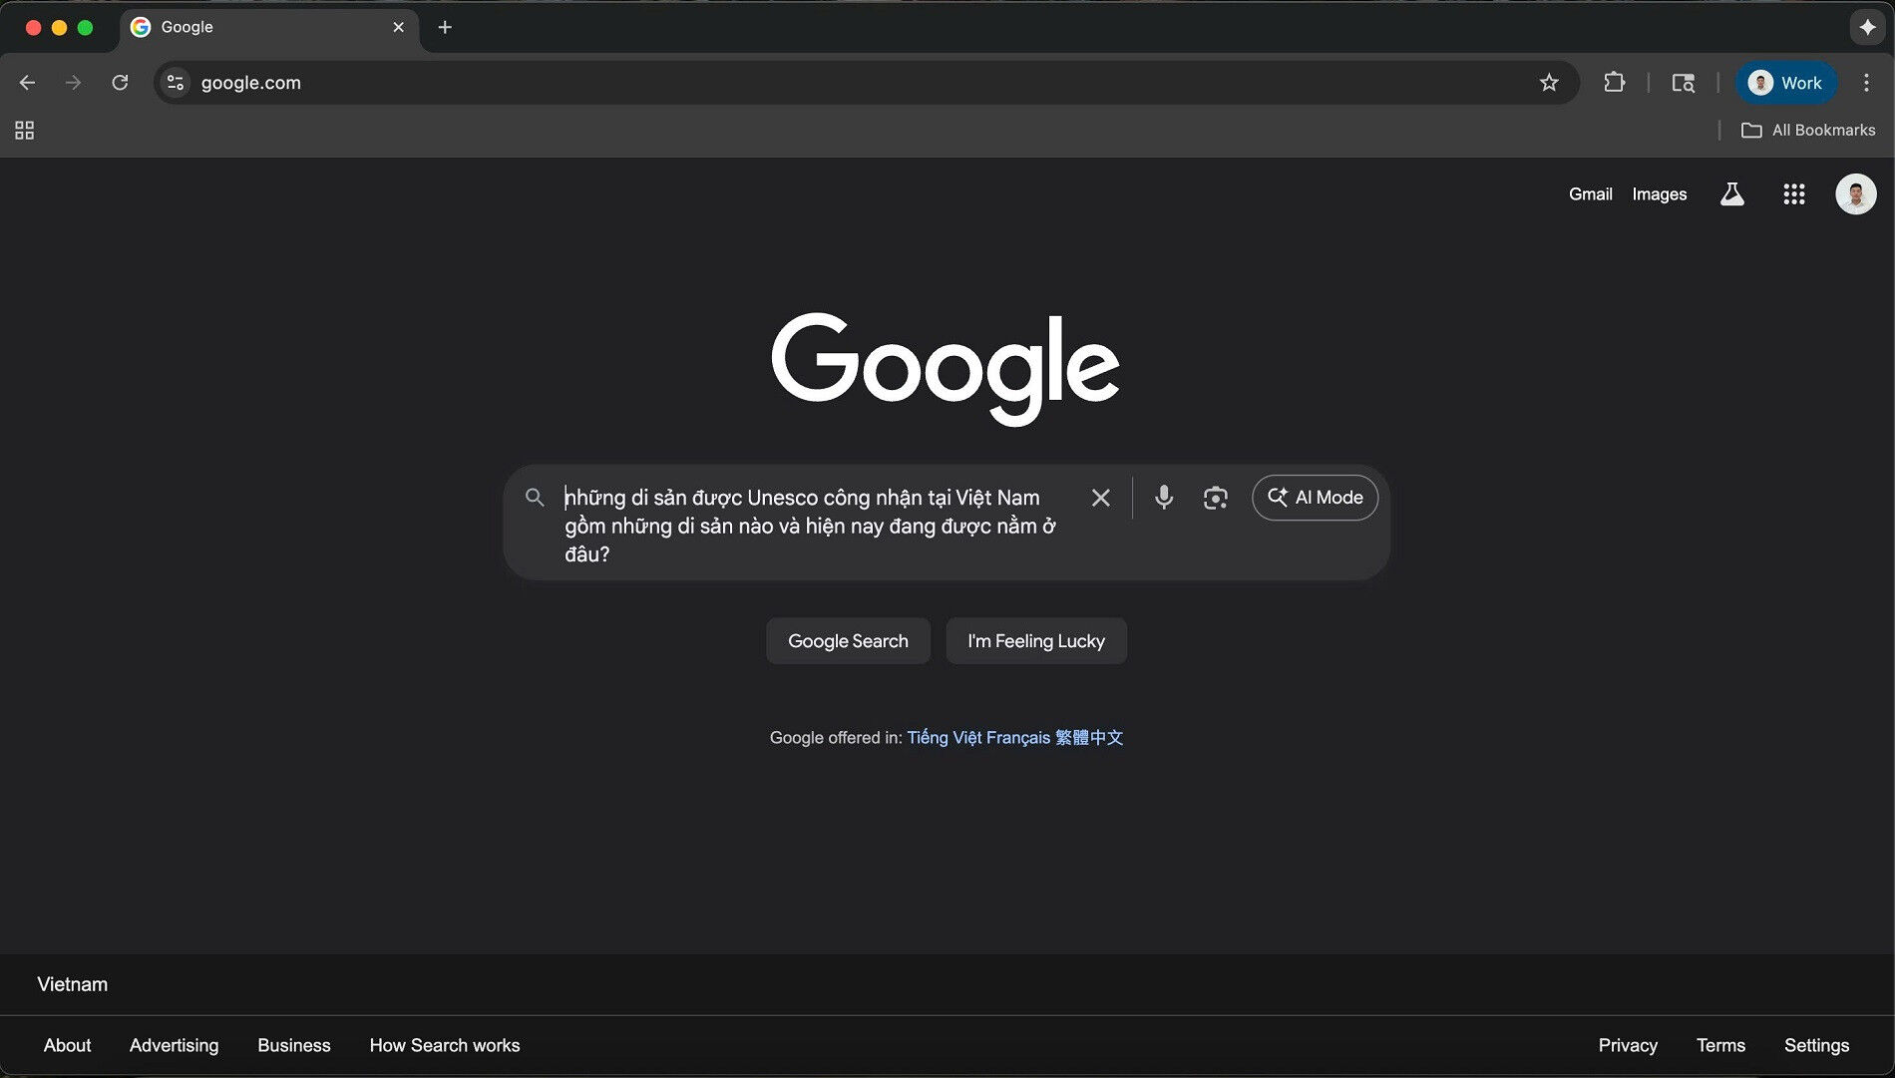Clear the search query with the X
Image resolution: width=1895 pixels, height=1078 pixels.
coord(1100,497)
